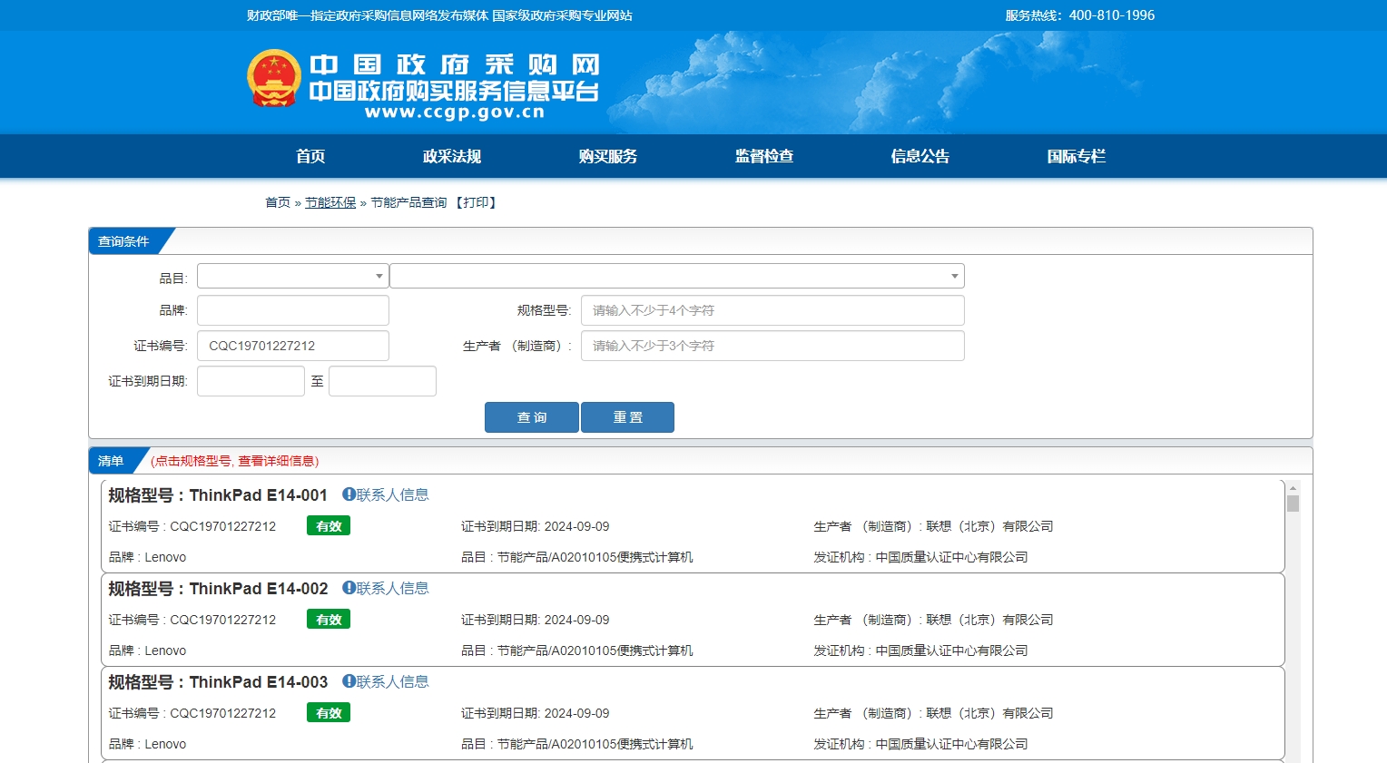Viewport: 1387px width, 763px height.
Task: Click issuing body 中国质量认证中心有限公司 in E14-002 row
Action: pos(952,651)
